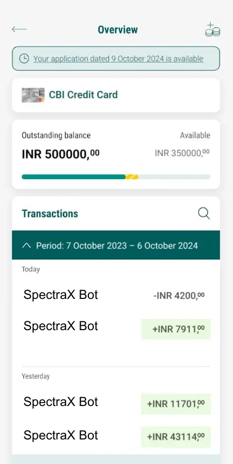
Task: Select the CBI Credit Card row
Action: (x=116, y=95)
